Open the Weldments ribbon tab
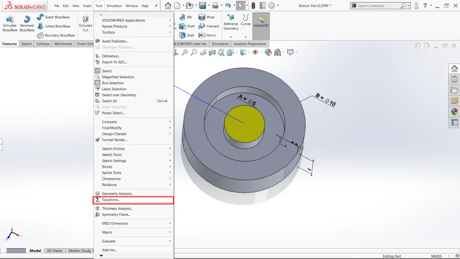 [63, 44]
